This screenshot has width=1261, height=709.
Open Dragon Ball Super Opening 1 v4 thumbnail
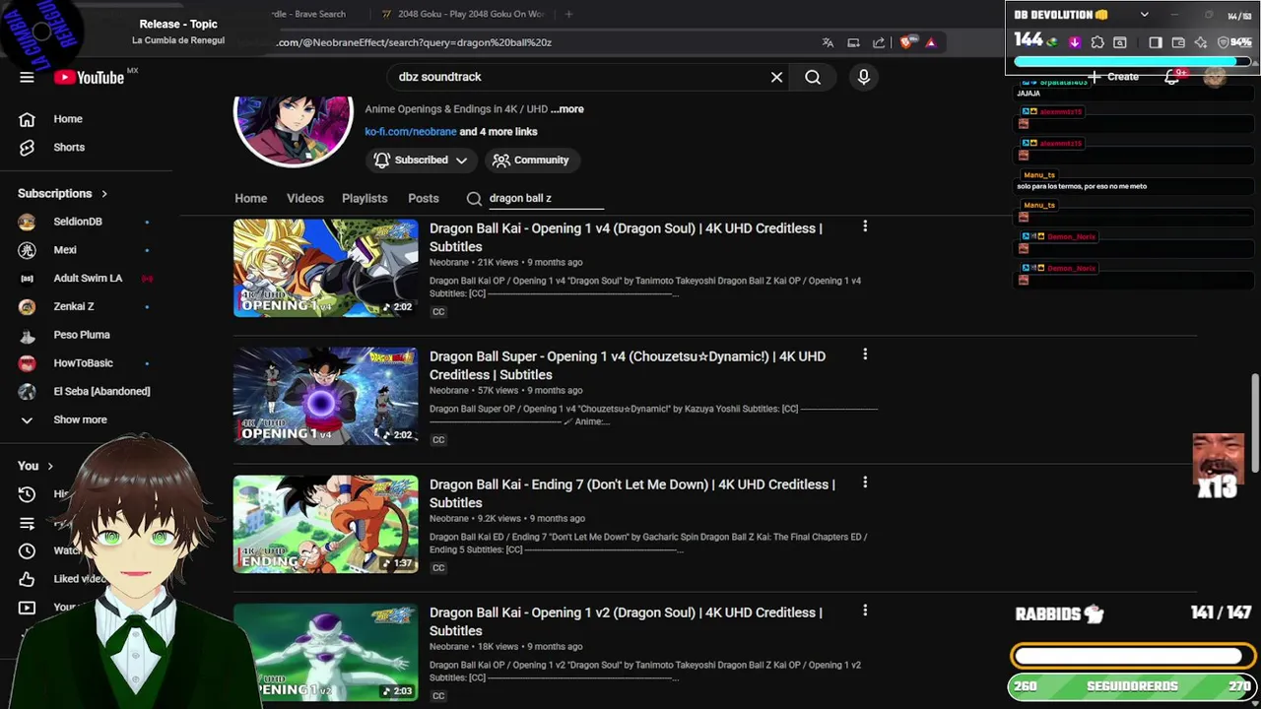click(x=325, y=396)
